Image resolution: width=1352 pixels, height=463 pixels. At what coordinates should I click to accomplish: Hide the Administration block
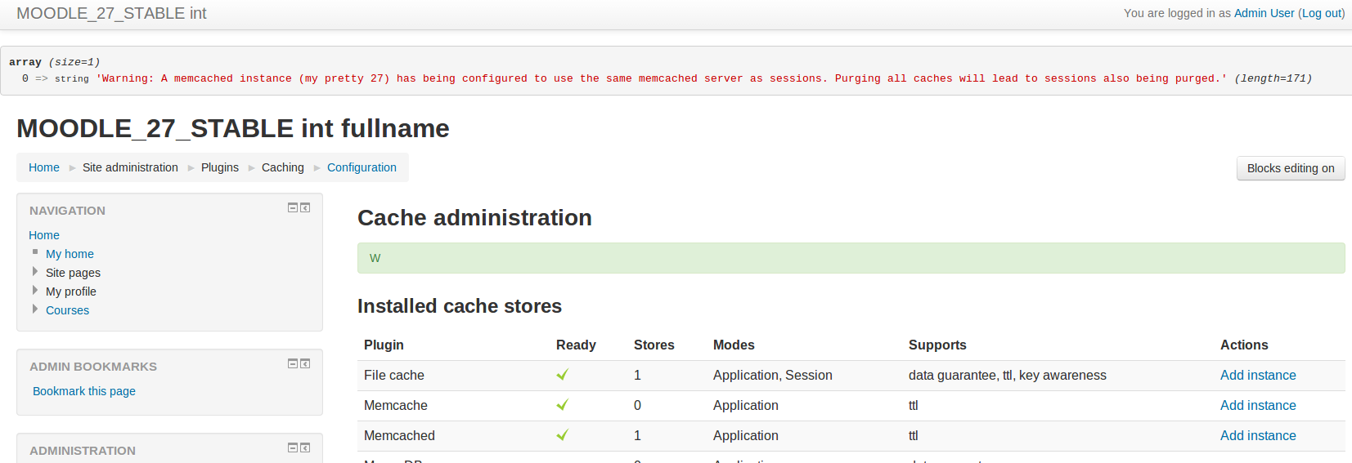[x=293, y=448]
